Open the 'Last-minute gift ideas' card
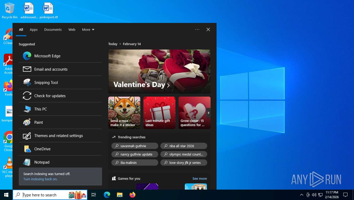 159,113
